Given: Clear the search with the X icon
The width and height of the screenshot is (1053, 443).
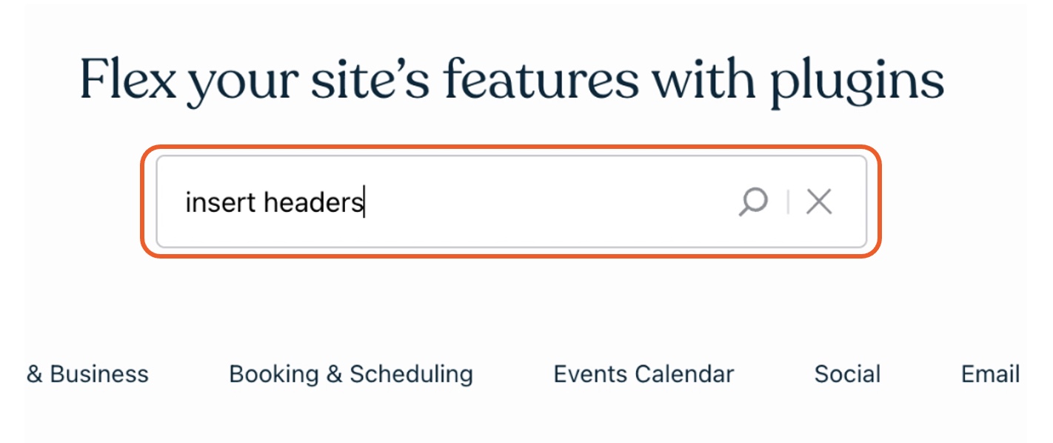Looking at the screenshot, I should pos(819,201).
